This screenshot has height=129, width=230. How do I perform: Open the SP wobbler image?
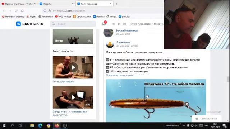pyautogui.click(x=156, y=101)
